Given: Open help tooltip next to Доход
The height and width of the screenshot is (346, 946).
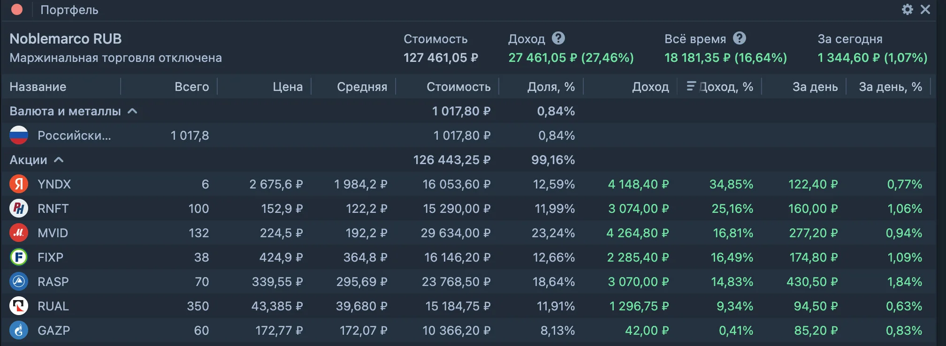Looking at the screenshot, I should pyautogui.click(x=558, y=38).
